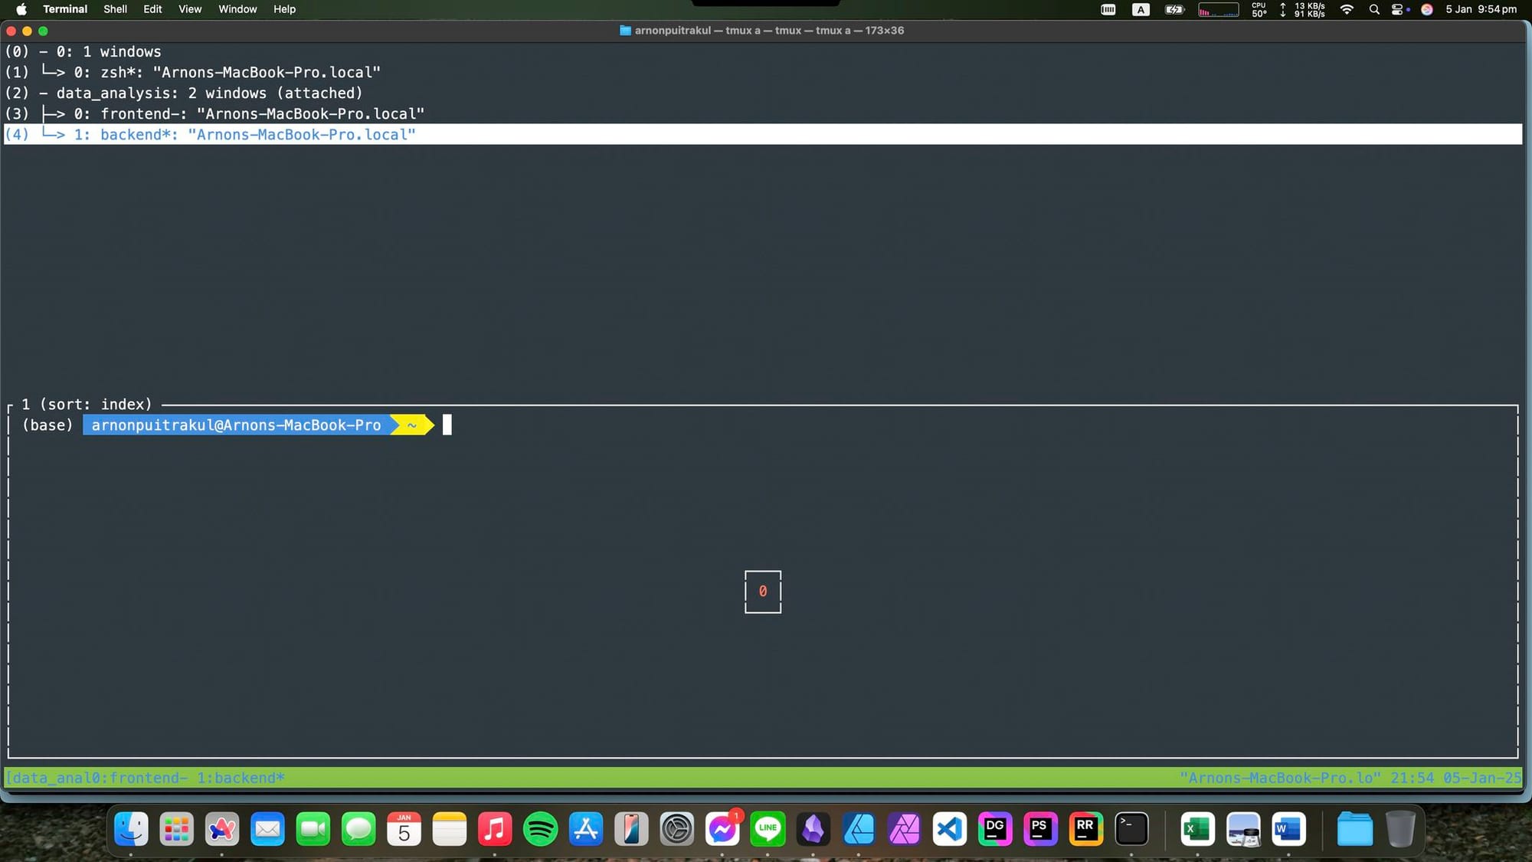Click the memory bars icon in menu bar

point(1108,9)
